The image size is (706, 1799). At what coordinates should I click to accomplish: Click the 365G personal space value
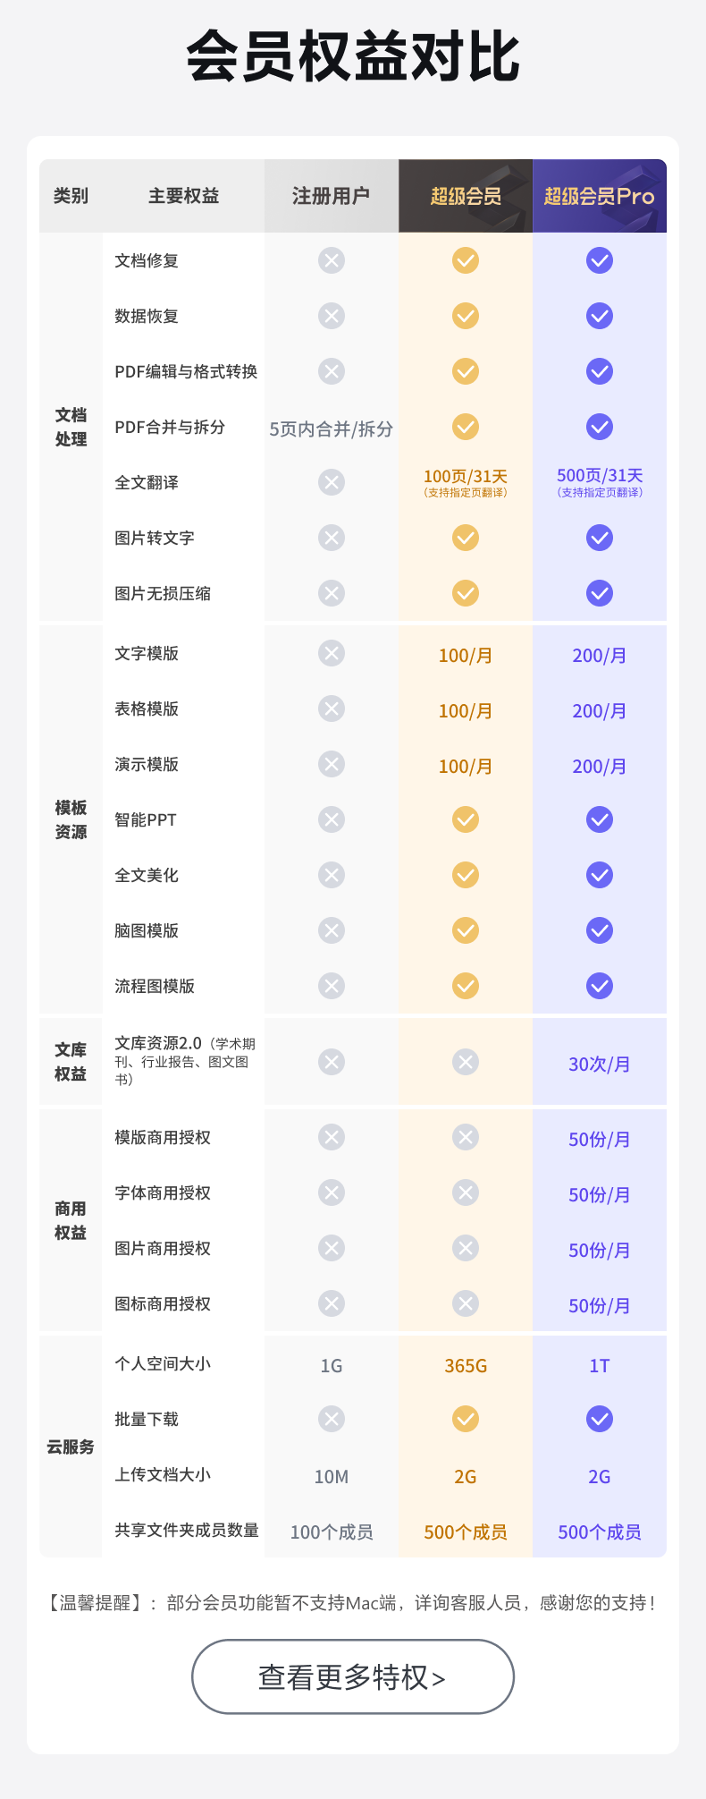tap(466, 1366)
